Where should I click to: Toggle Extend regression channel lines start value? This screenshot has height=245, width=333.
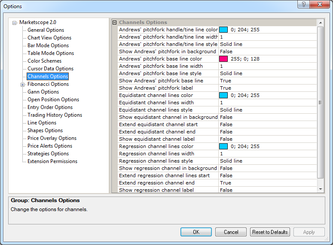268,175
